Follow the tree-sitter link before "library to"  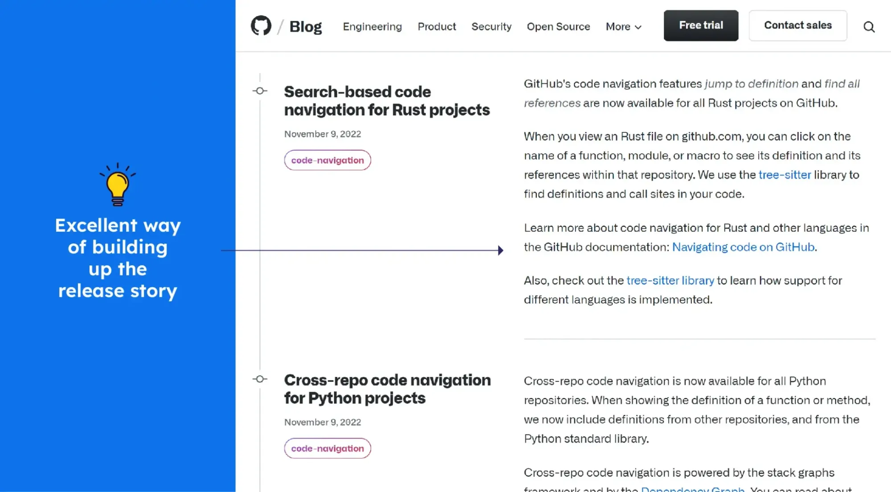785,175
